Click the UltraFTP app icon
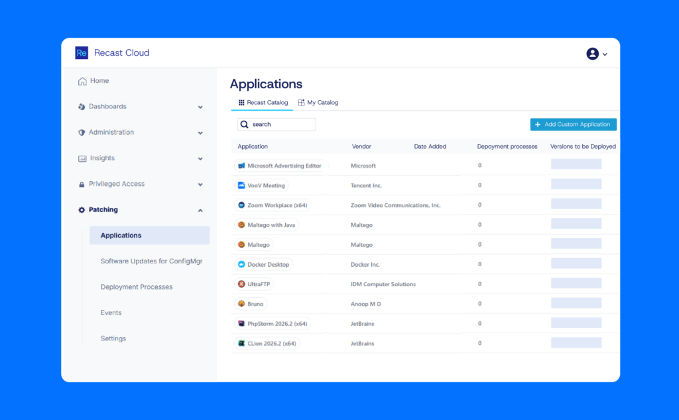The width and height of the screenshot is (679, 420). [241, 285]
